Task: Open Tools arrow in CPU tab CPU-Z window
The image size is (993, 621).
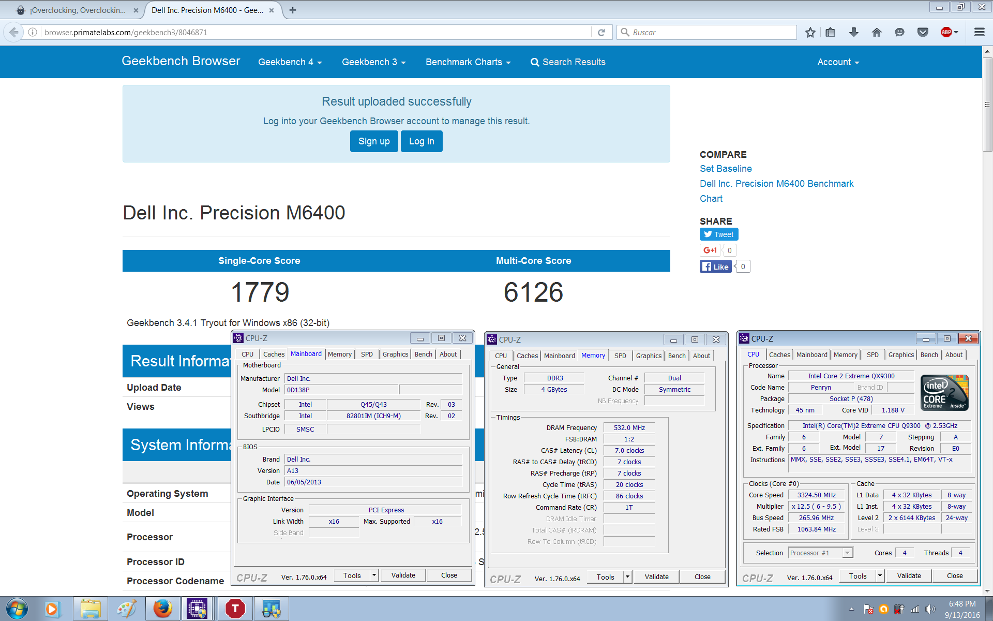Action: [x=879, y=575]
